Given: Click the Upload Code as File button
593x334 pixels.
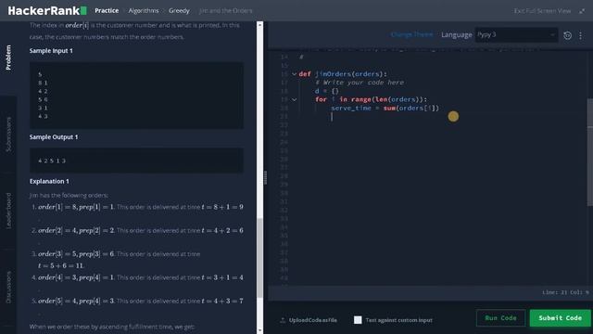Looking at the screenshot, I should 309,320.
